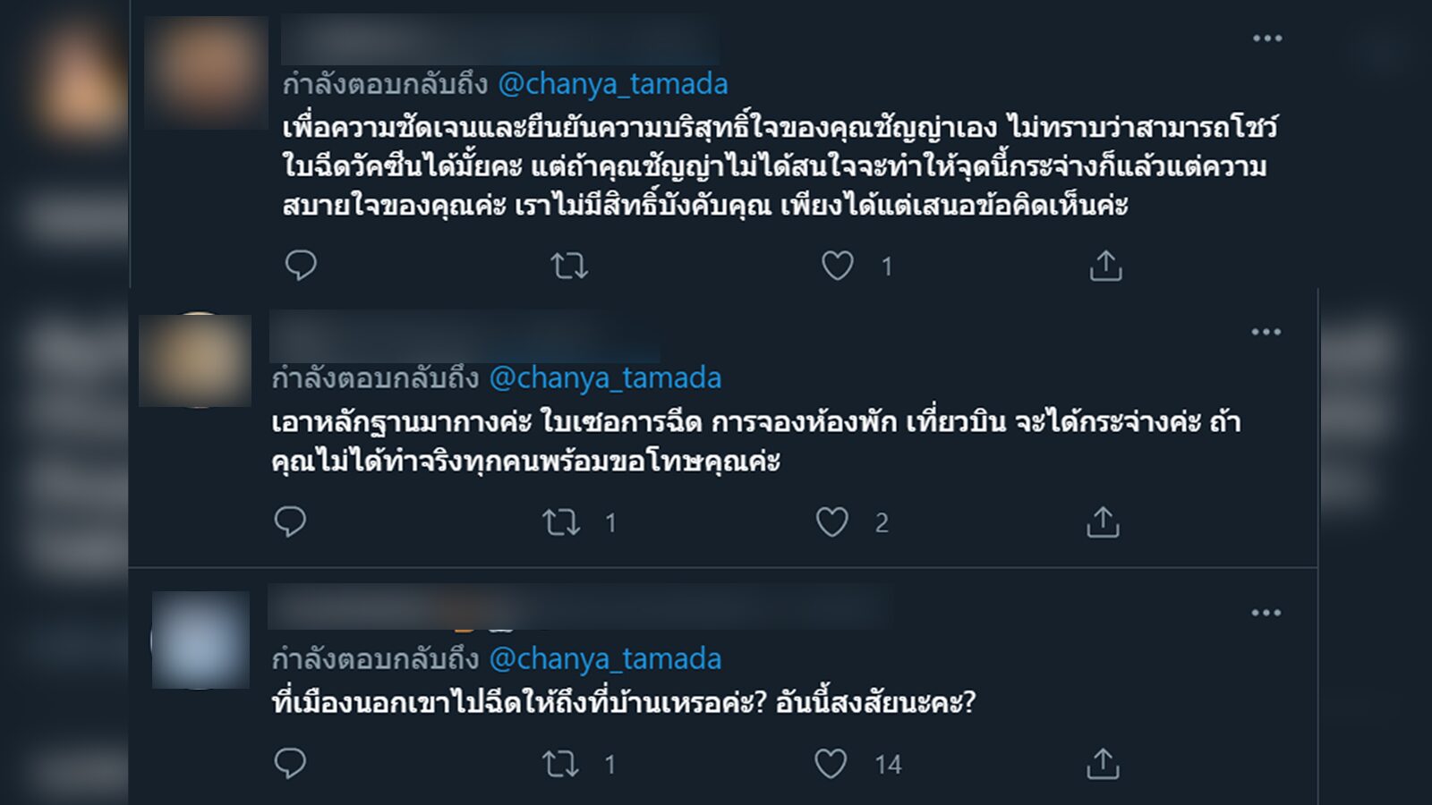The image size is (1432, 805).
Task: Like the second tweet with 2 likes
Action: coord(832,522)
